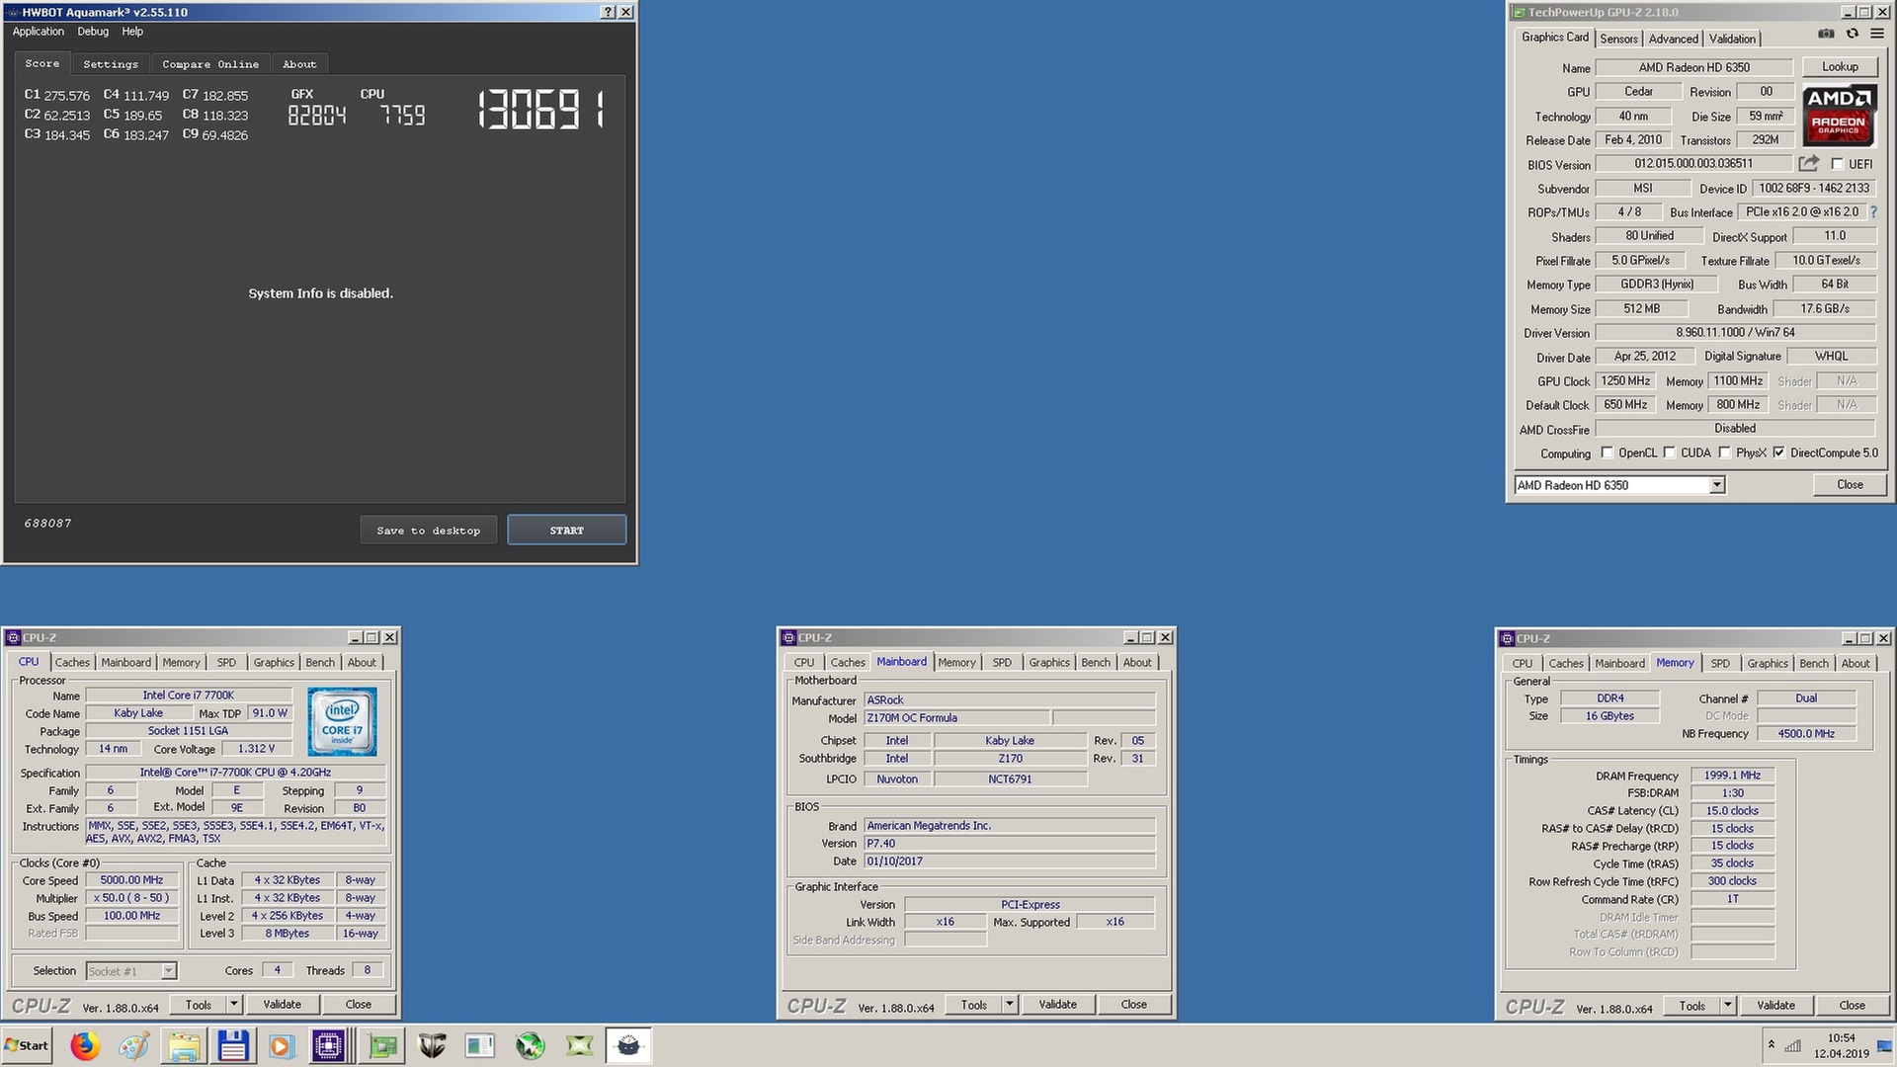Image resolution: width=1897 pixels, height=1067 pixels.
Task: Launch Paint from the taskbar
Action: [x=134, y=1045]
